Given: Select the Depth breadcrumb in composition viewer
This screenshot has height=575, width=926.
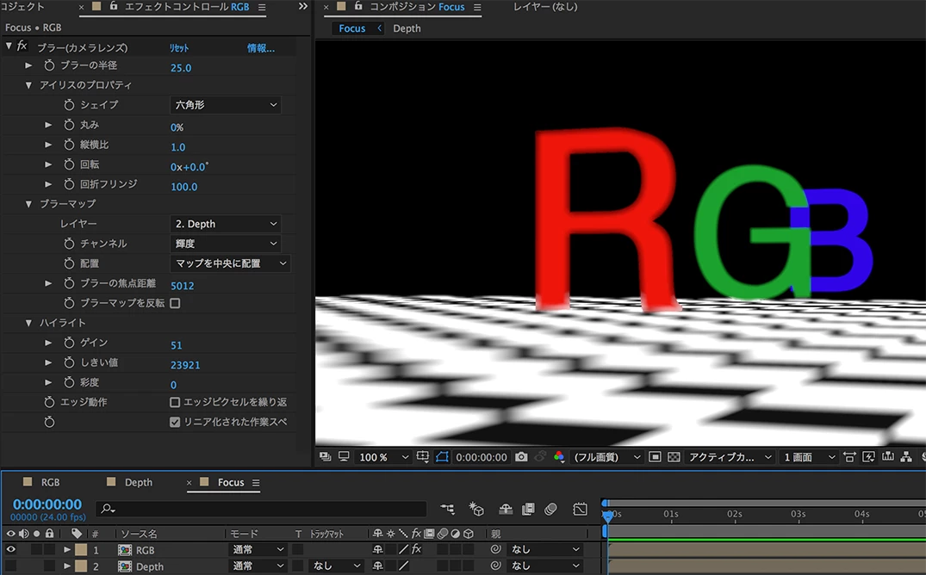Looking at the screenshot, I should point(407,28).
